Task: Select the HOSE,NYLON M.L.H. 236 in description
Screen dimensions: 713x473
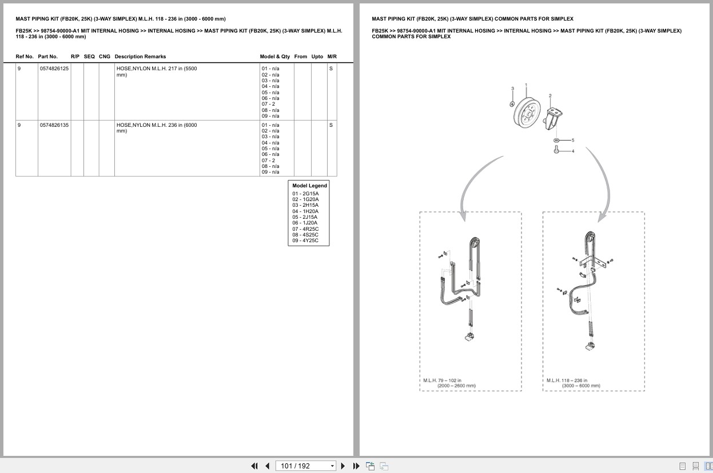Action: [157, 127]
